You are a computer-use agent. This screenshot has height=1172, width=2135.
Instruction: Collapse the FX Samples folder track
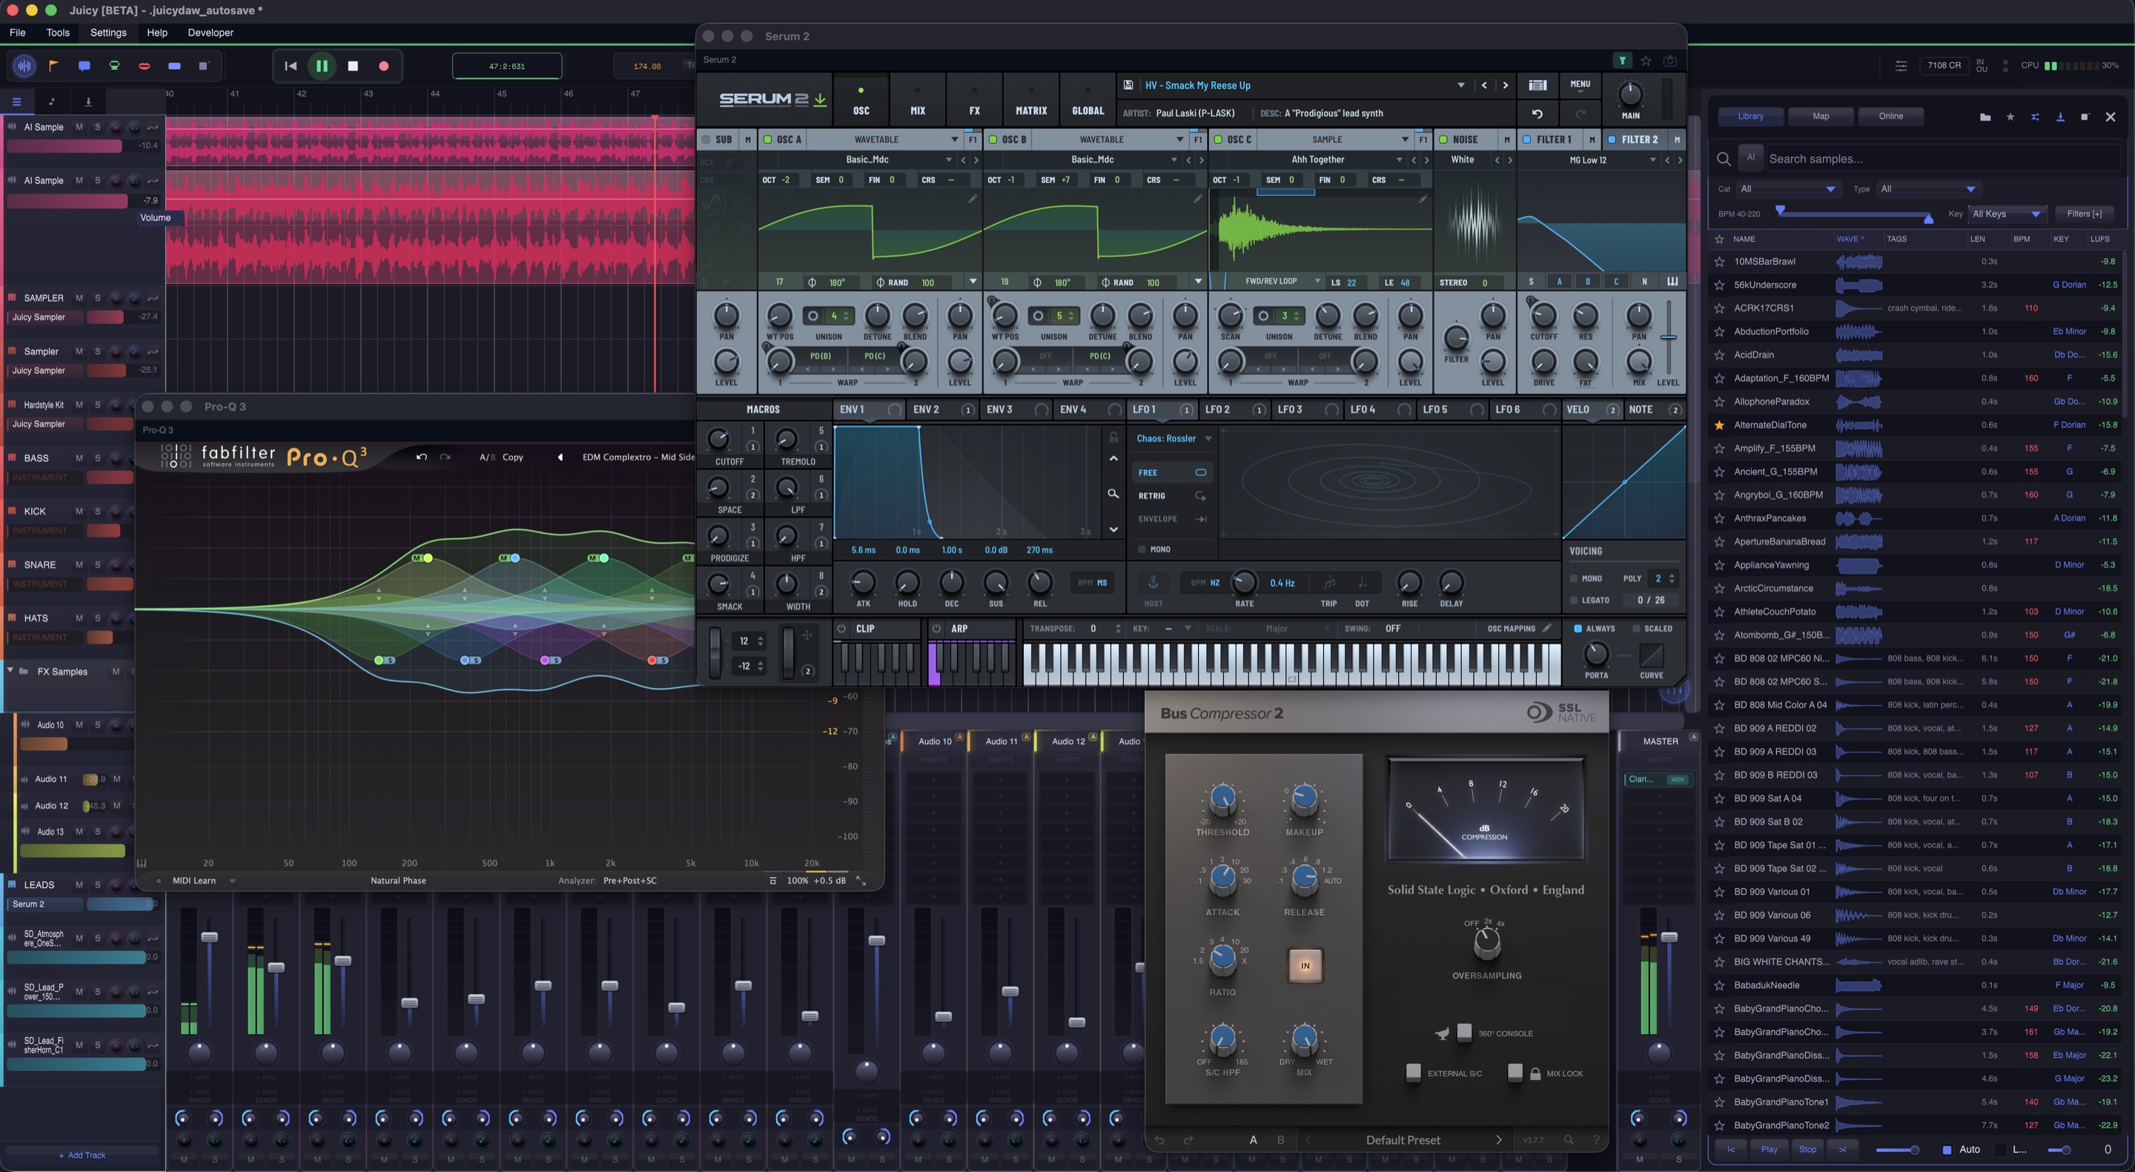(10, 669)
